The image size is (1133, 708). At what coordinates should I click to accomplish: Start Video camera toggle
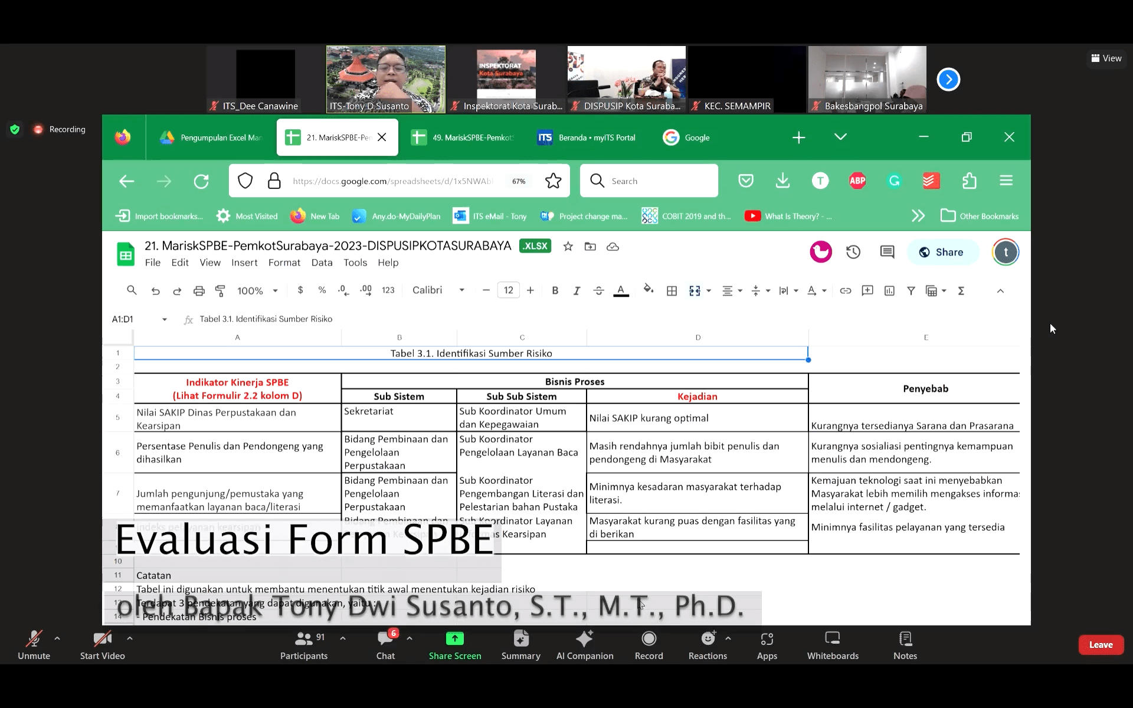pyautogui.click(x=102, y=644)
